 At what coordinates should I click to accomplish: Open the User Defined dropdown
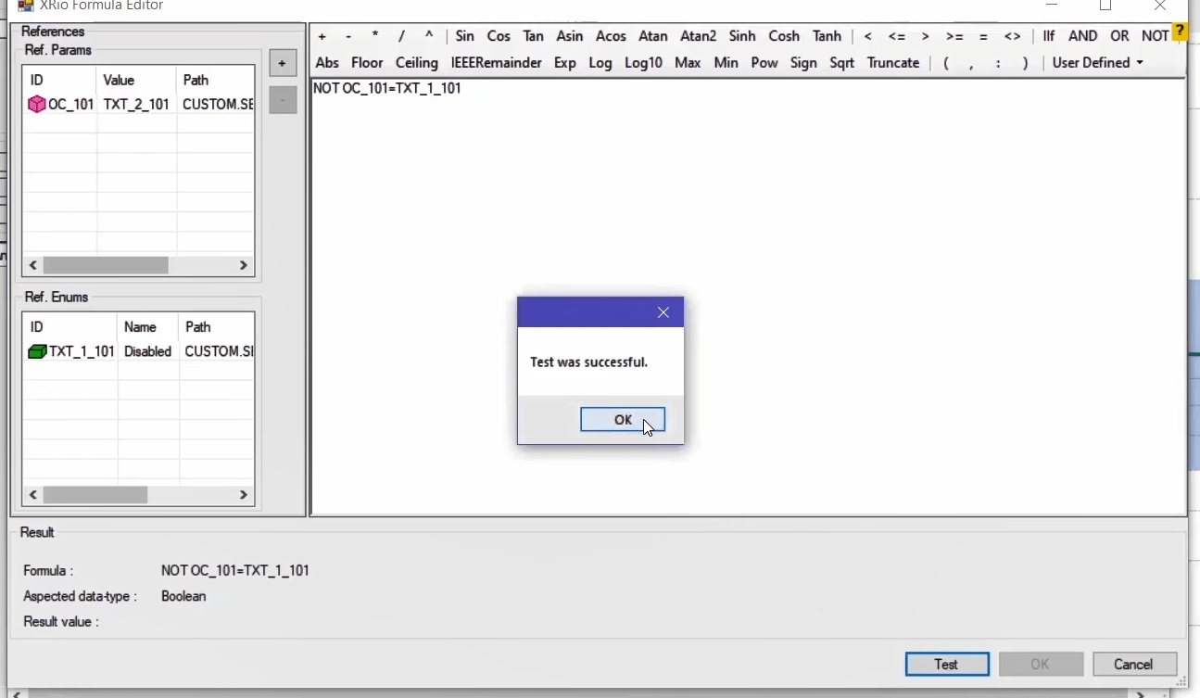[1097, 63]
